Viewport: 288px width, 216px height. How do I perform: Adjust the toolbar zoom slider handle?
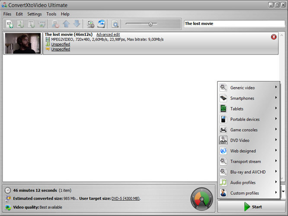150,24
